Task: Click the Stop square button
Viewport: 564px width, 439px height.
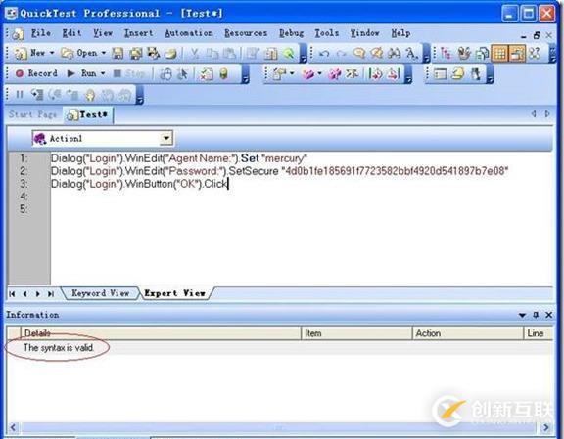Action: tap(117, 73)
